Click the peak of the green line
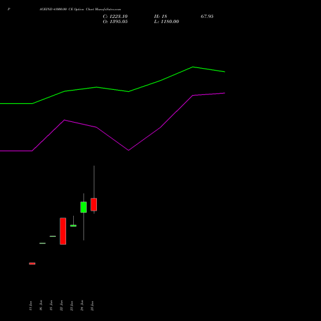 click(193, 67)
